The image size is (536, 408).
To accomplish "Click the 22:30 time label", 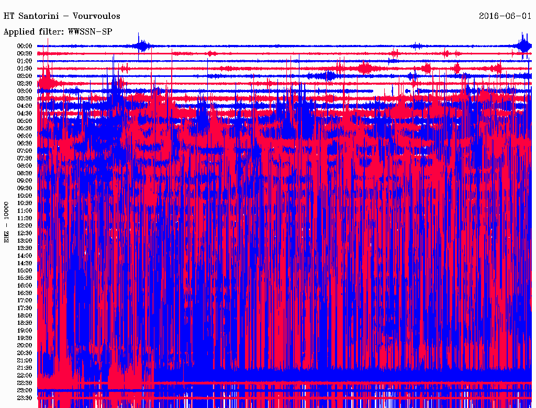I will tap(25, 383).
